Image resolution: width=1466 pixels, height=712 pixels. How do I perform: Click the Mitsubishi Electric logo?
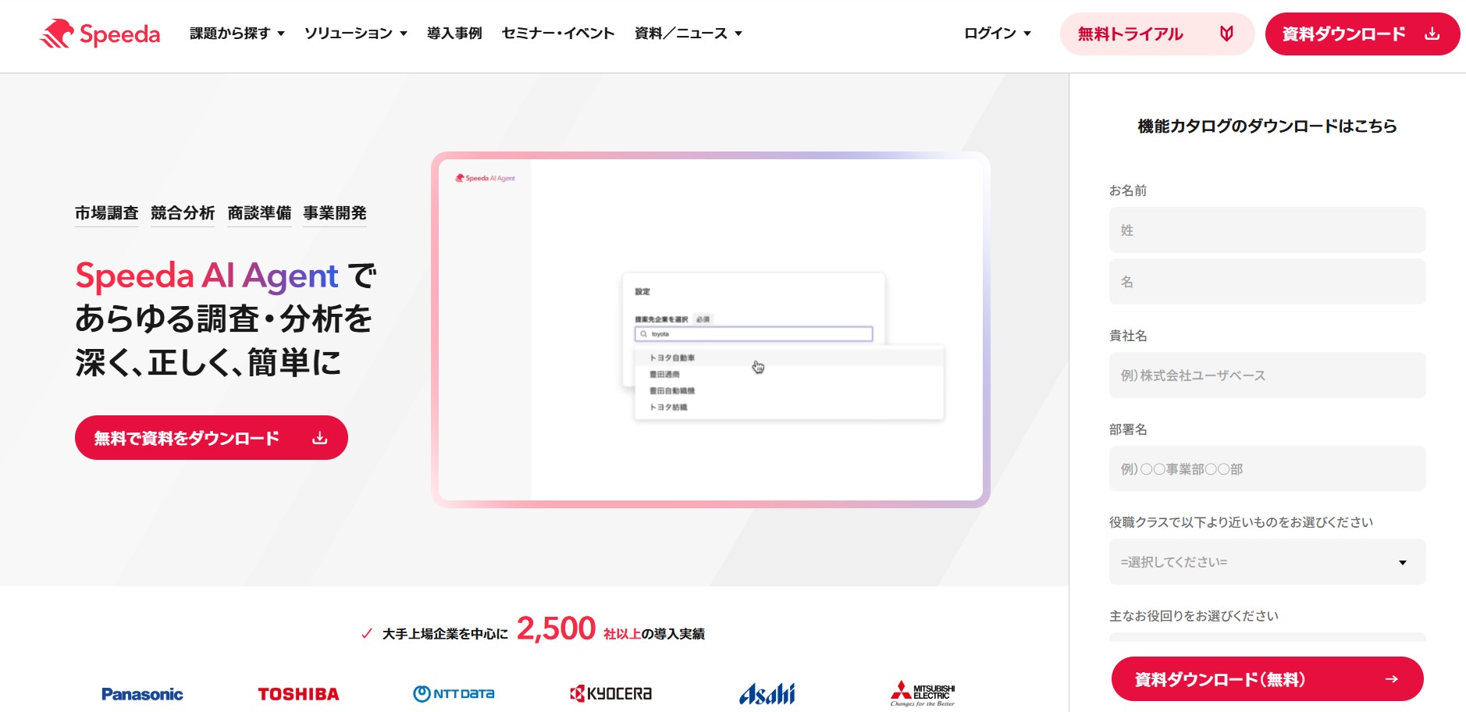[x=923, y=693]
